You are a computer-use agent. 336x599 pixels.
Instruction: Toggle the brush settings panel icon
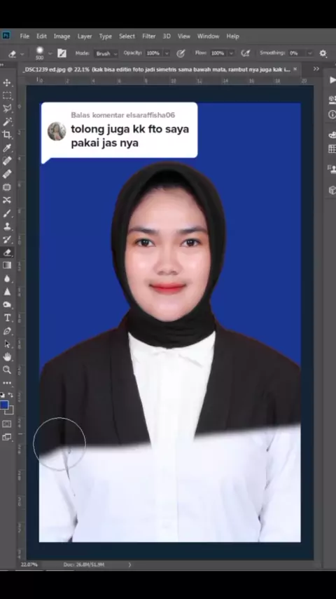(x=62, y=53)
